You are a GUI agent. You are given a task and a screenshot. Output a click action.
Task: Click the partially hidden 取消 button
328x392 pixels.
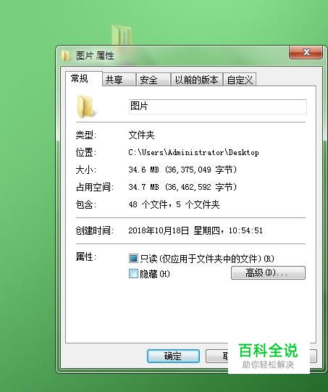pos(217,356)
